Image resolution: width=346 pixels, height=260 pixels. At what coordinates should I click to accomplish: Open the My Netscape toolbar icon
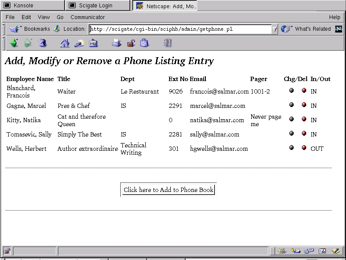[93, 43]
